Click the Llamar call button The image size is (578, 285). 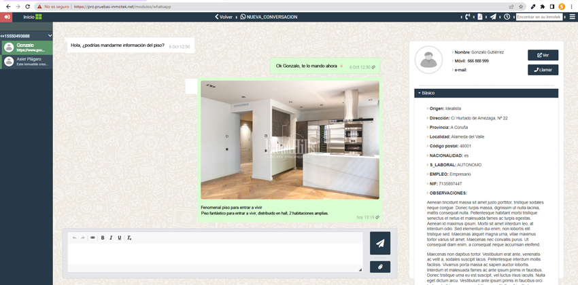[543, 70]
